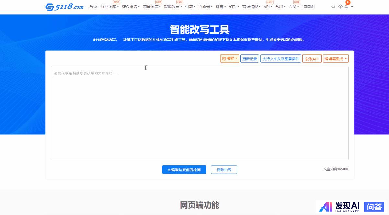Click the 获取API button

pos(312,59)
